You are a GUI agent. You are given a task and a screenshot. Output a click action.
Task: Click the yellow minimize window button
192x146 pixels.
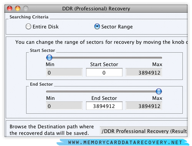coord(18,8)
